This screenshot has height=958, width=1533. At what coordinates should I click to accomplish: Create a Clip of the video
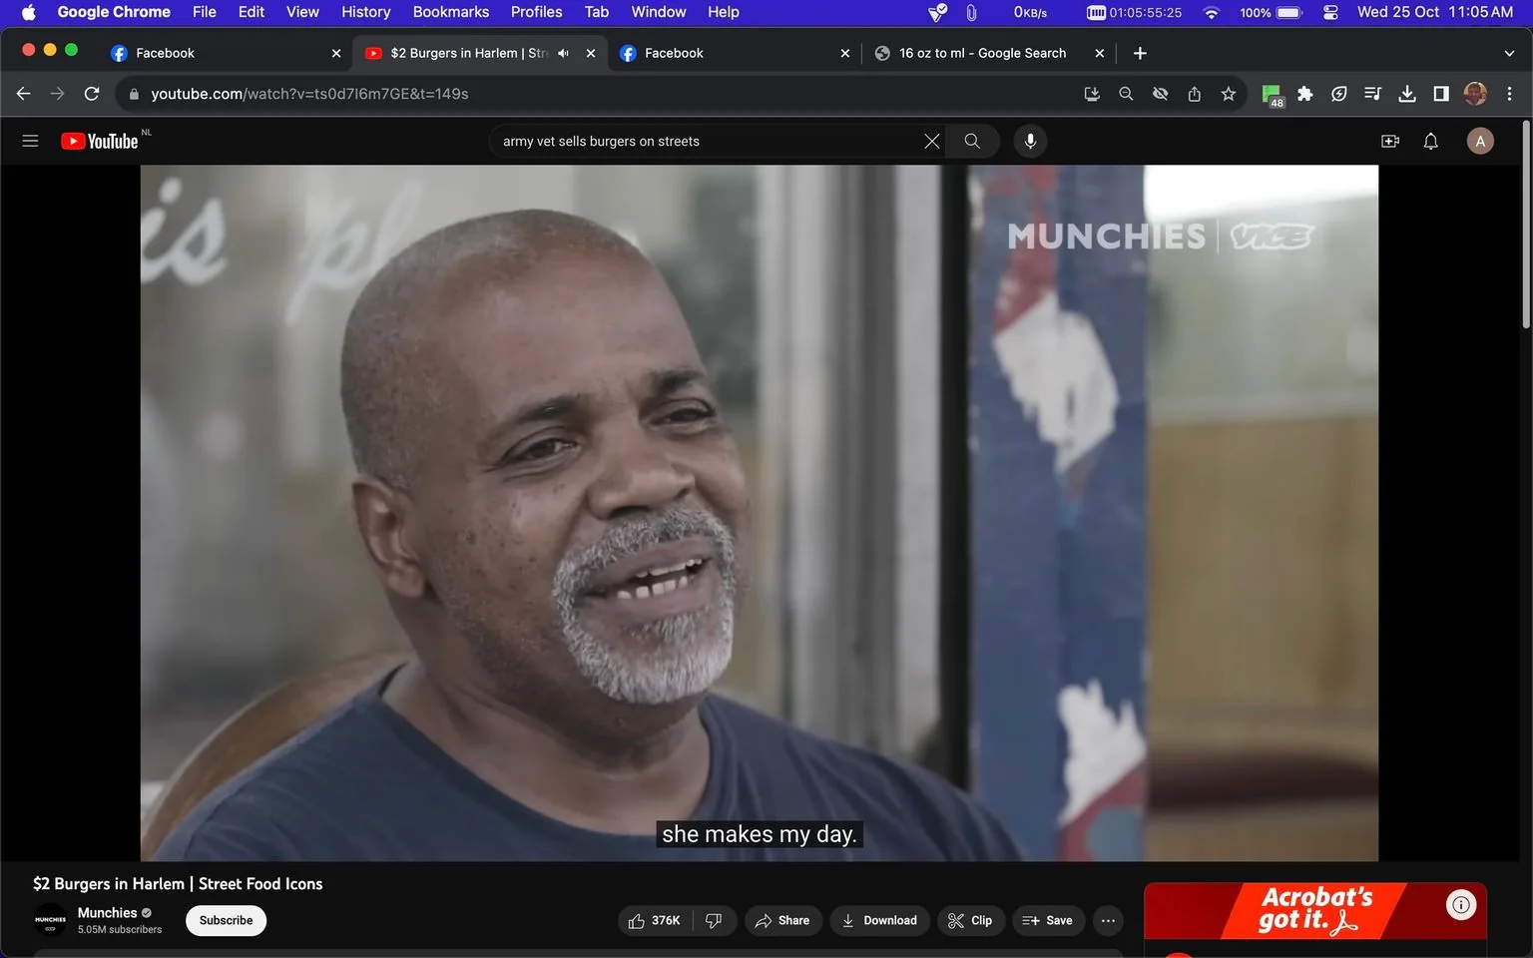970,920
